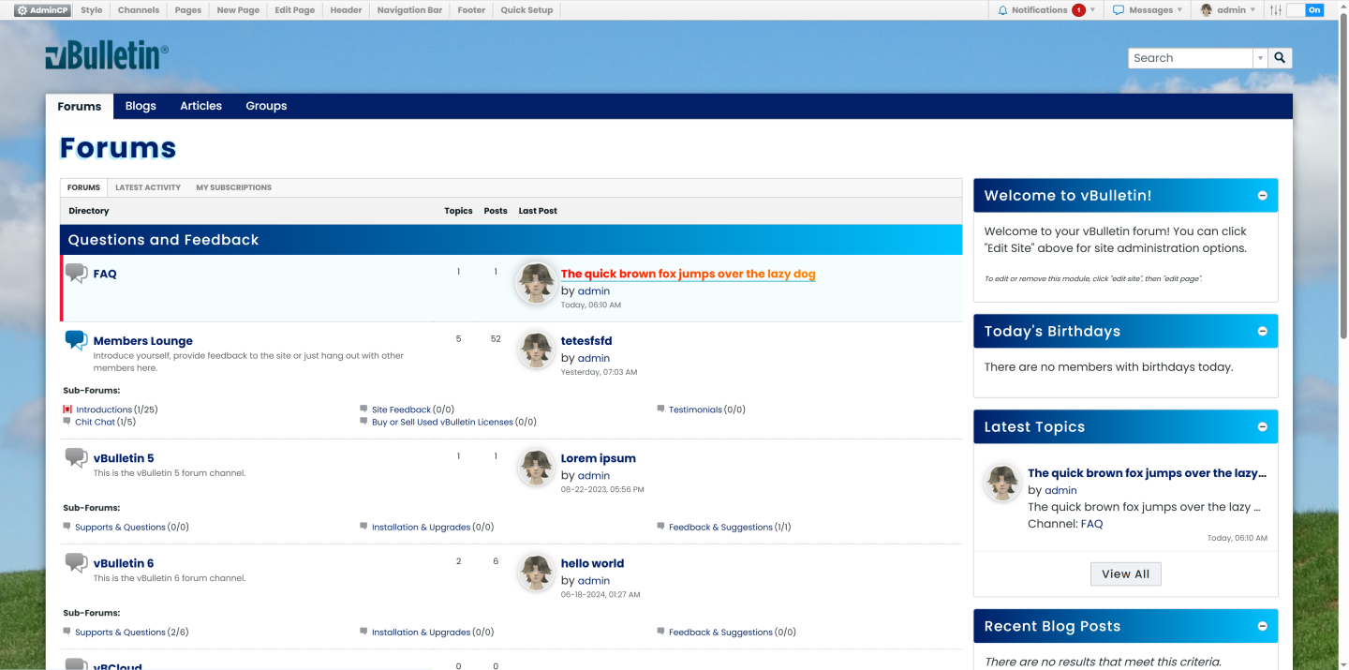Viewport: 1349px width, 670px height.
Task: Collapse the Recent Blog Posts module
Action: click(1263, 627)
